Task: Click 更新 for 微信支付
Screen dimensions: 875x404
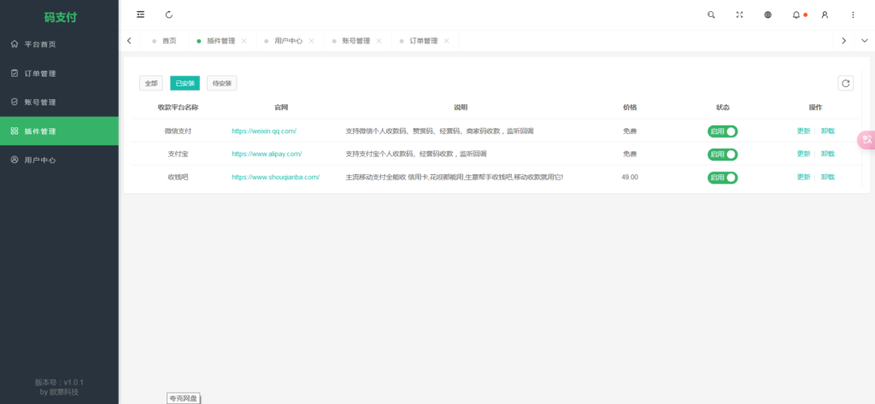Action: [x=803, y=132]
